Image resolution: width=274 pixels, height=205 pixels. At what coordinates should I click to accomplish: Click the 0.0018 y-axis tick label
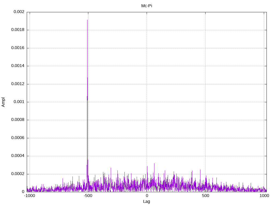point(18,30)
